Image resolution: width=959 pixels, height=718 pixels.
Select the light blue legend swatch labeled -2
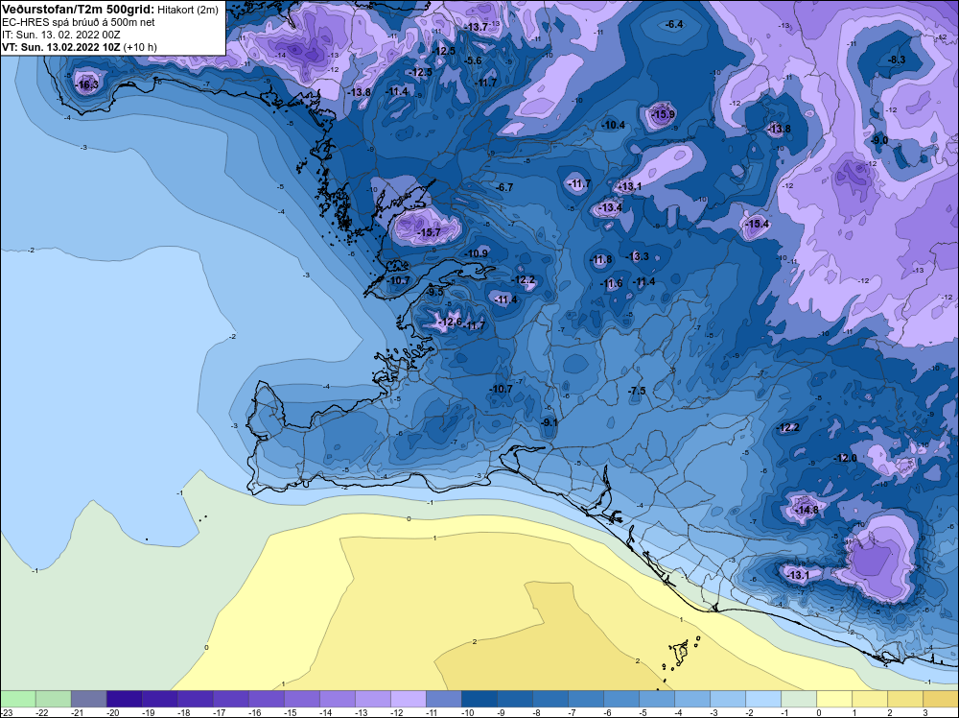click(762, 699)
